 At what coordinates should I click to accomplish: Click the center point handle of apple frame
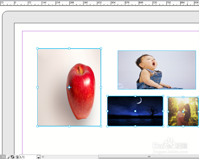click(x=69, y=87)
